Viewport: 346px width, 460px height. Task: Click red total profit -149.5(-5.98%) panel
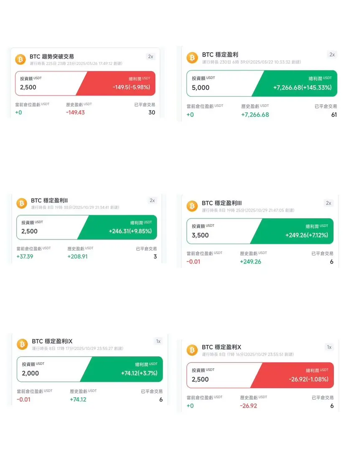pyautogui.click(x=121, y=83)
